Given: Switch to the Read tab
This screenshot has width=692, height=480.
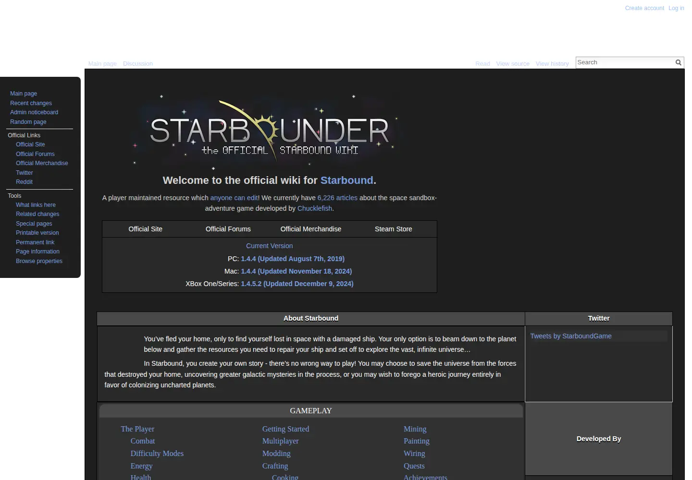Looking at the screenshot, I should 482,63.
